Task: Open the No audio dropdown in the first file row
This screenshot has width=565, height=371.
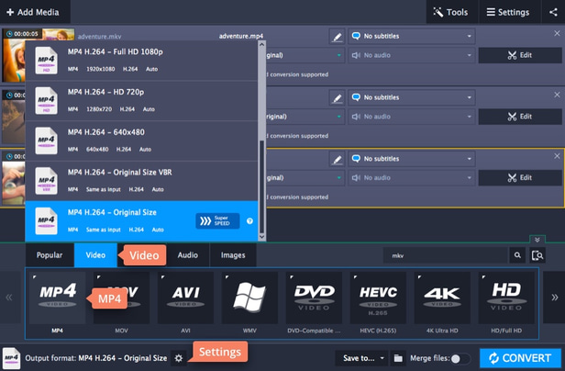Action: [x=412, y=55]
